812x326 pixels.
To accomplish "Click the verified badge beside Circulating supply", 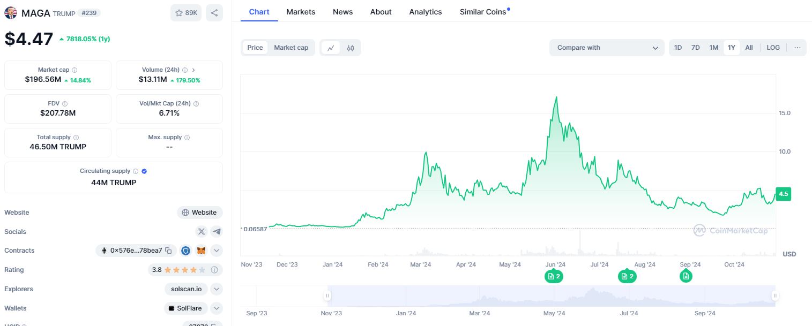I will coord(144,171).
